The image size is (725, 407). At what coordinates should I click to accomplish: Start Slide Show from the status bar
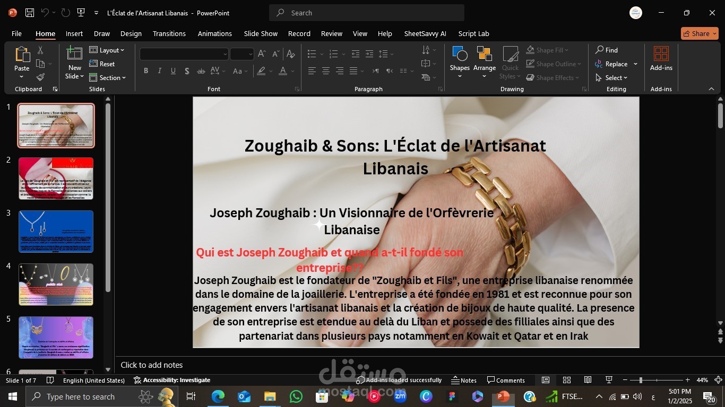(x=609, y=380)
